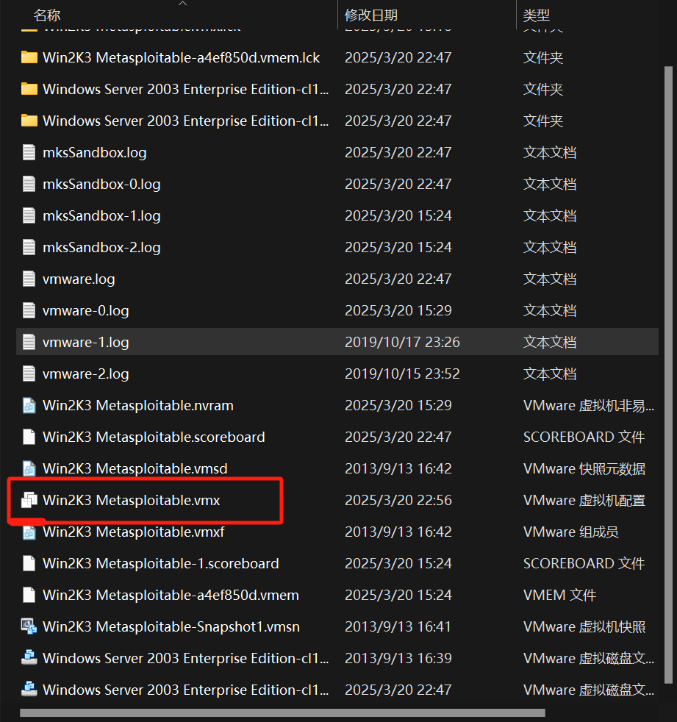Click the Win2K3 Metasploitable.vmx file icon
This screenshot has width=677, height=722.
(x=29, y=501)
